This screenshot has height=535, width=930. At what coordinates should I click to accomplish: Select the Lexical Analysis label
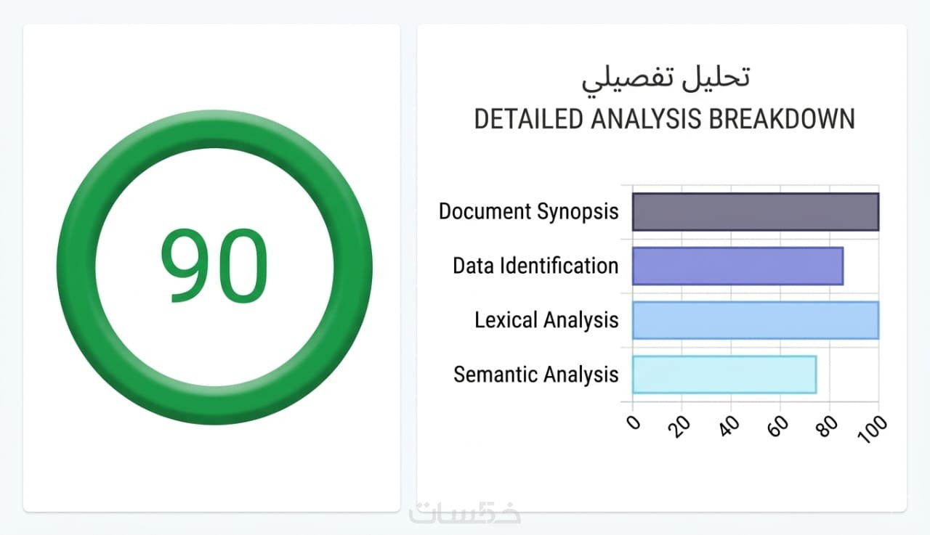click(546, 320)
